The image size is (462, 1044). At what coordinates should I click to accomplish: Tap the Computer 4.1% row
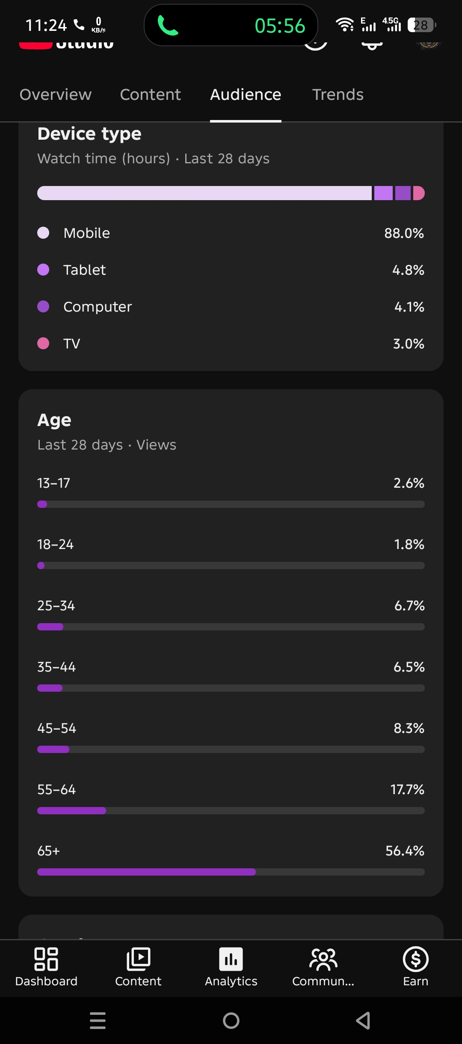(x=231, y=307)
